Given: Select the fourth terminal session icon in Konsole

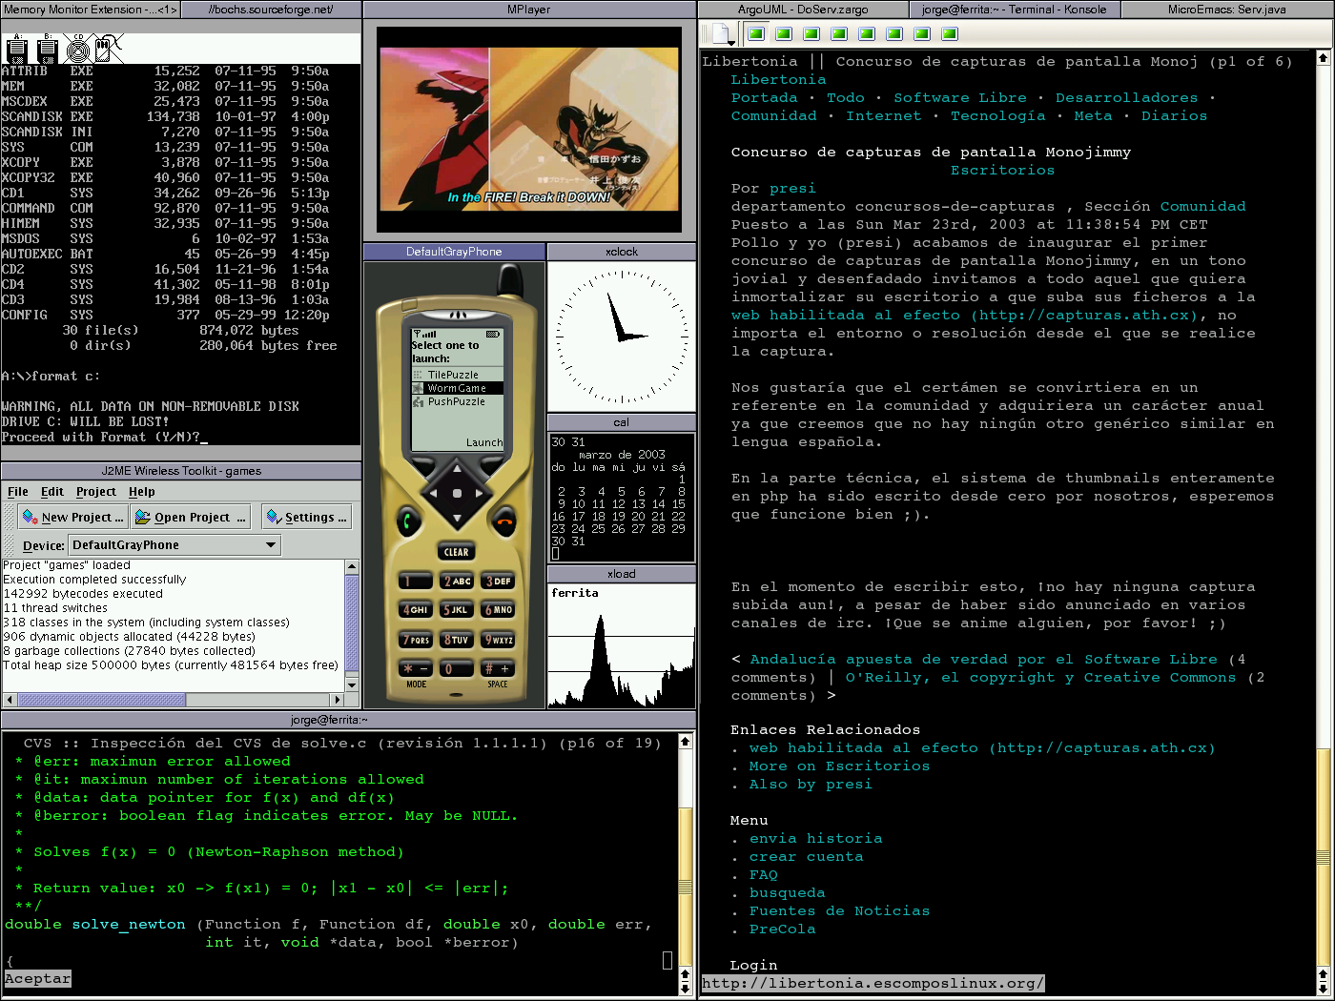Looking at the screenshot, I should point(839,34).
